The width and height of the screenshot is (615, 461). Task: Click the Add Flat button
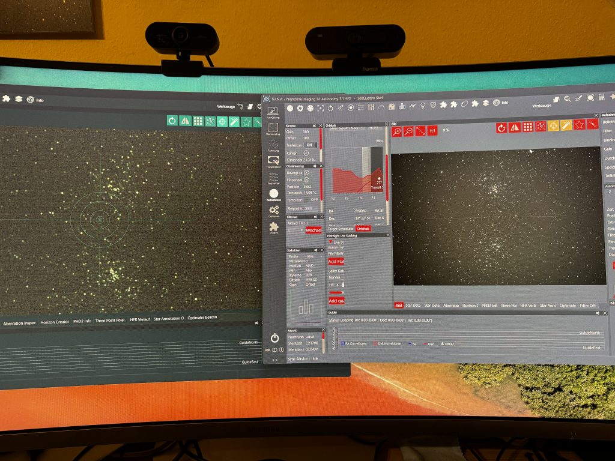336,262
